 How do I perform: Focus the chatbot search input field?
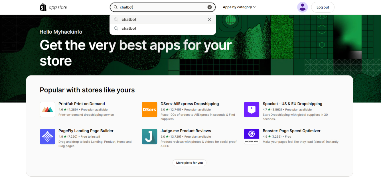163,7
